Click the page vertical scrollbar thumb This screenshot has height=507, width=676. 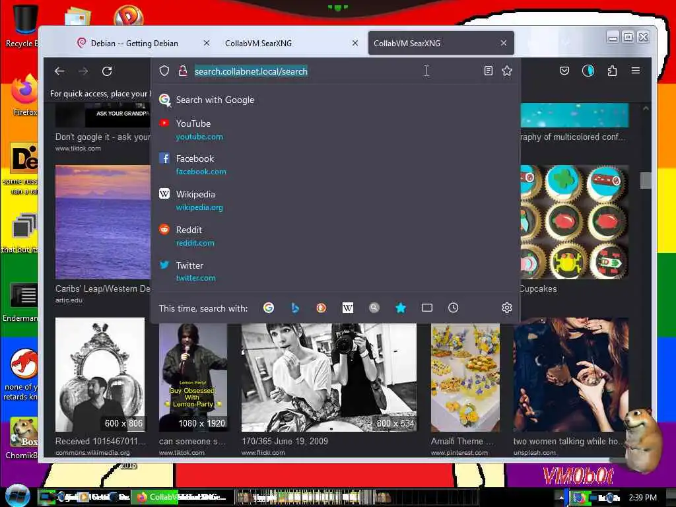(646, 180)
